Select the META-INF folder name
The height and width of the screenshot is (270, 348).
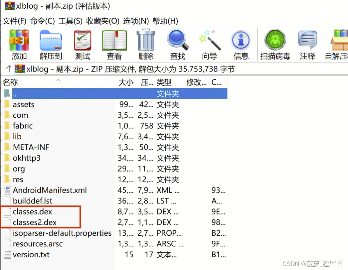click(x=31, y=147)
